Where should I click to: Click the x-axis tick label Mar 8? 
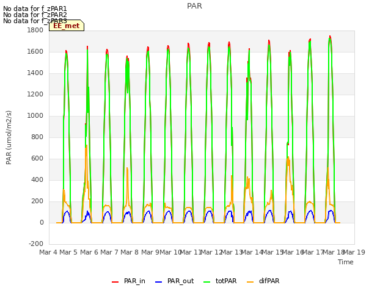click(130, 252)
